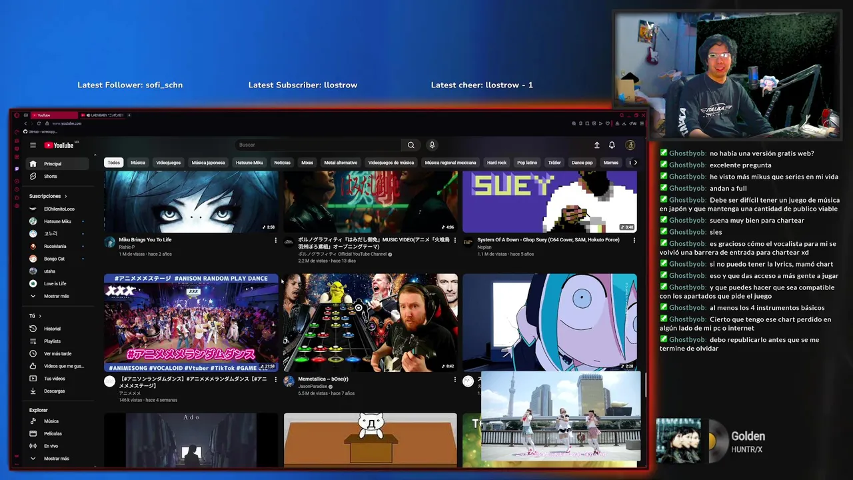This screenshot has width=853, height=480.
Task: Open options for Miku Brings You To Life
Action: [275, 240]
